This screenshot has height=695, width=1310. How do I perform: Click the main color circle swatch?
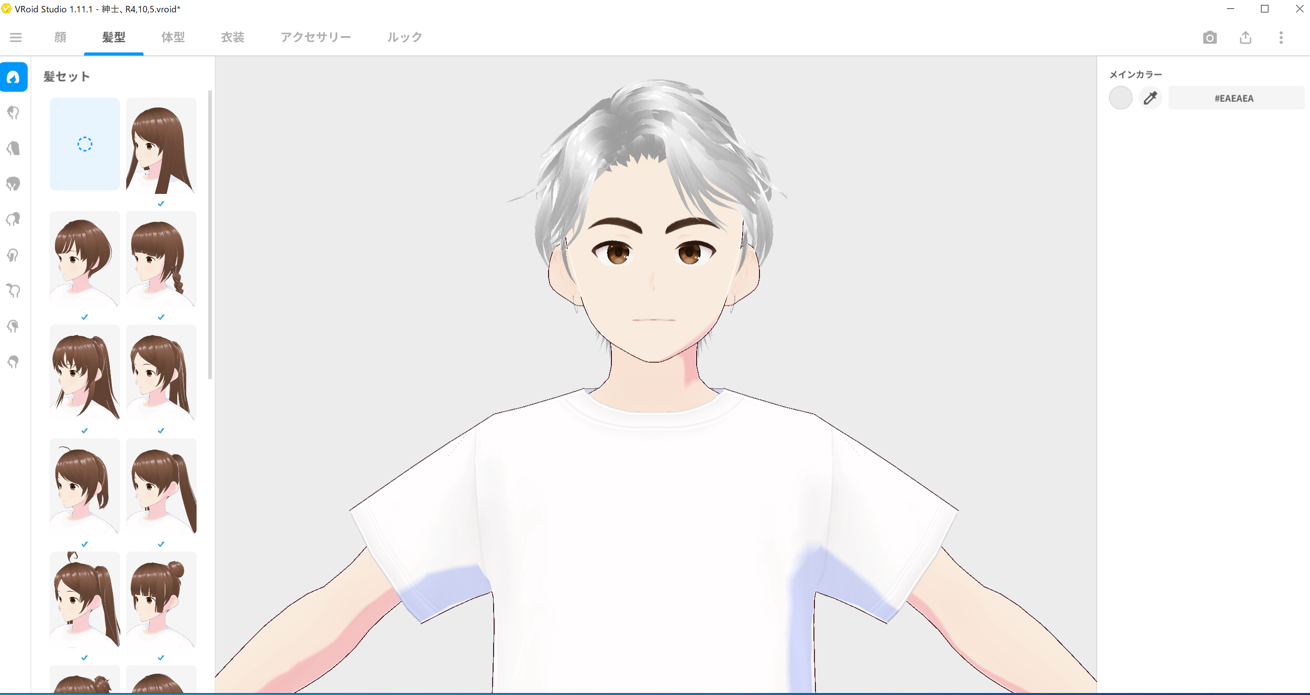1120,98
